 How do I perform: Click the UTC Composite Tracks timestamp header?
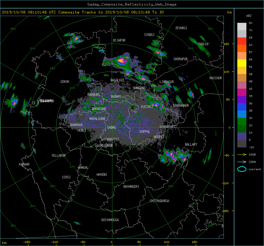[x=83, y=12]
